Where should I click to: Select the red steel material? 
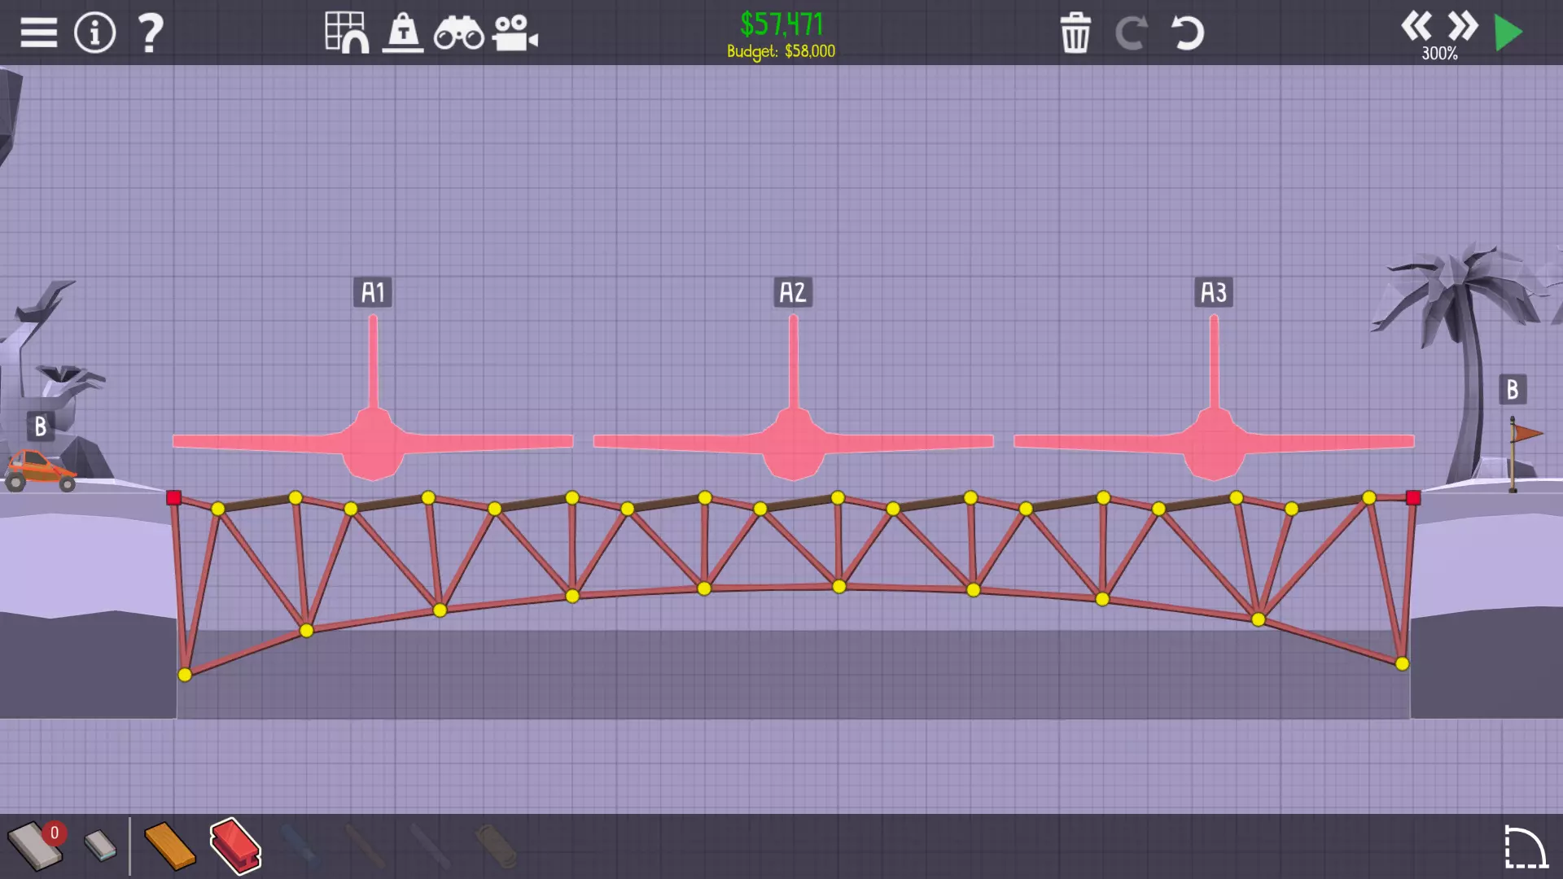point(235,846)
